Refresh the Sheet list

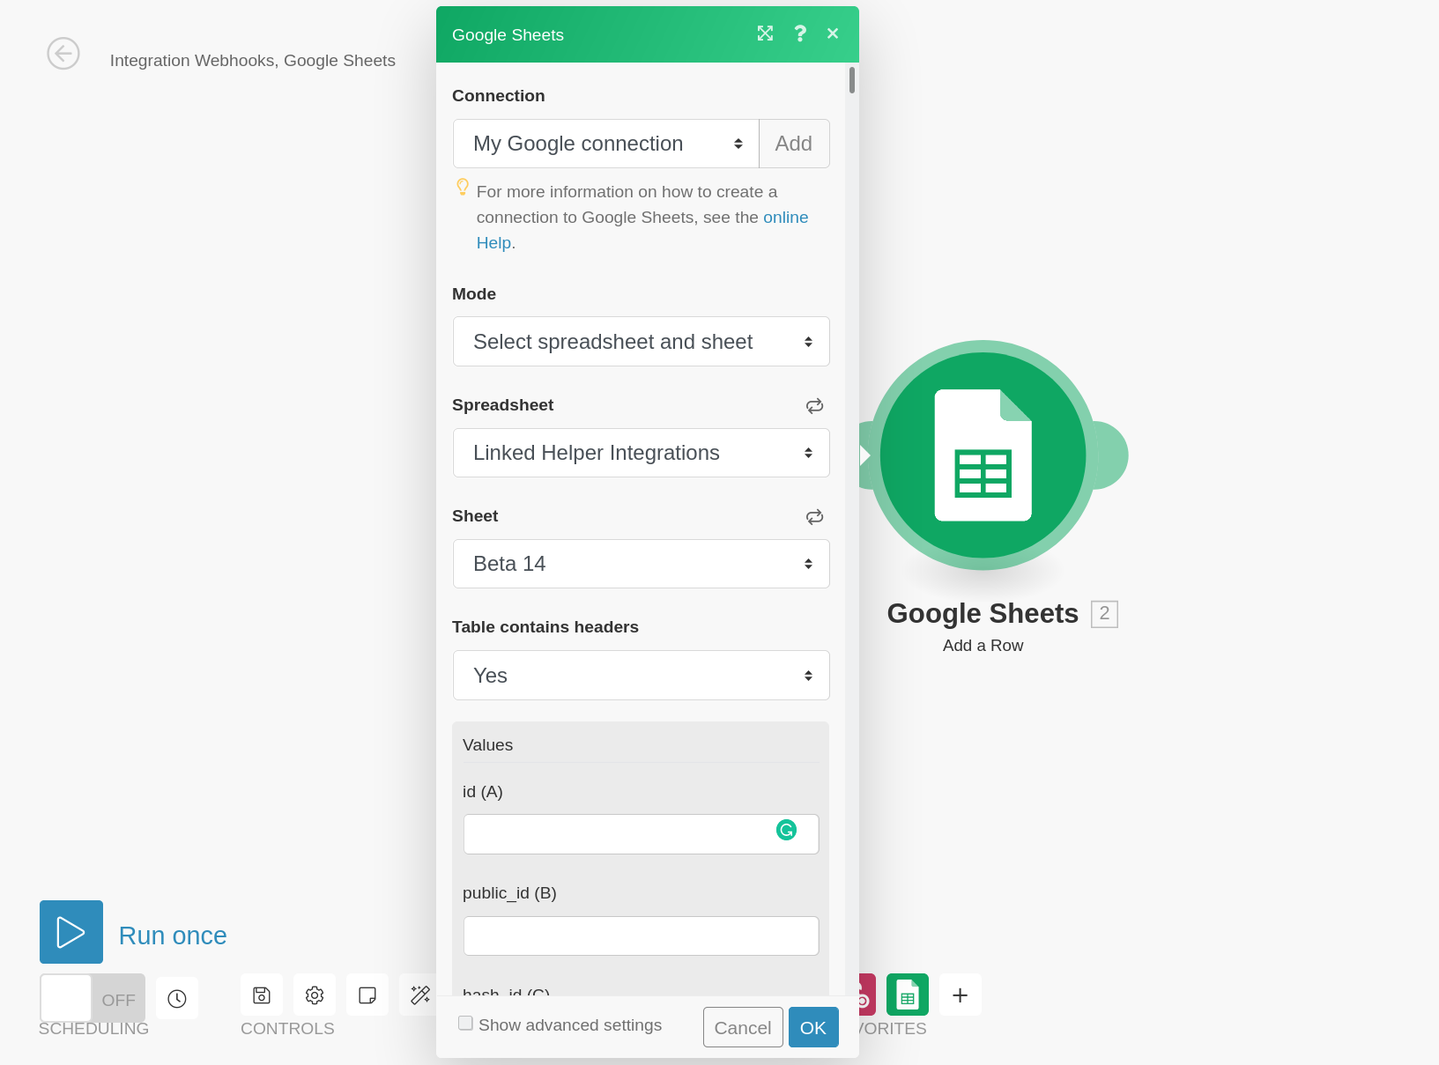814,517
